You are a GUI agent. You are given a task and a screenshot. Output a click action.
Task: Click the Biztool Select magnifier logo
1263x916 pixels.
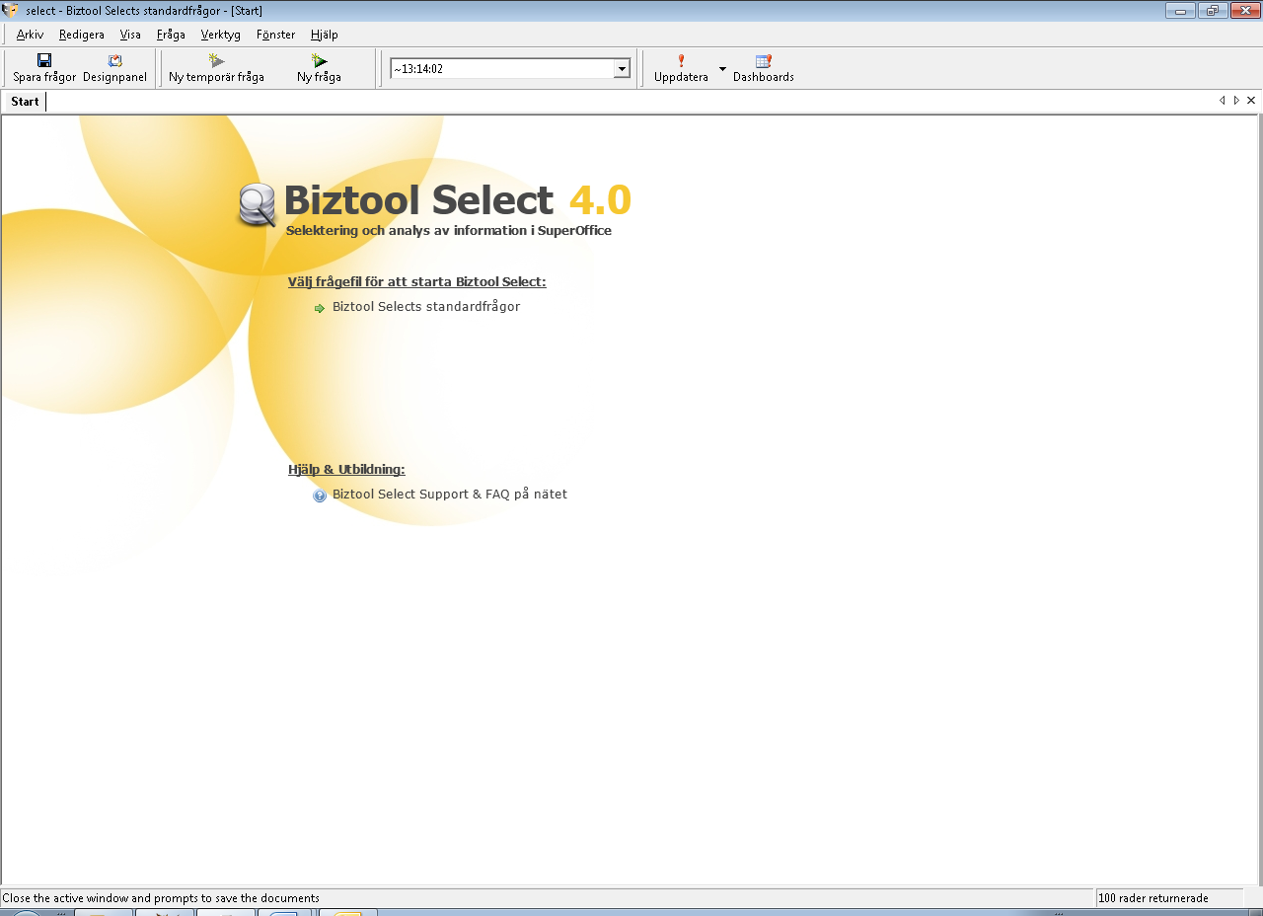tap(258, 205)
